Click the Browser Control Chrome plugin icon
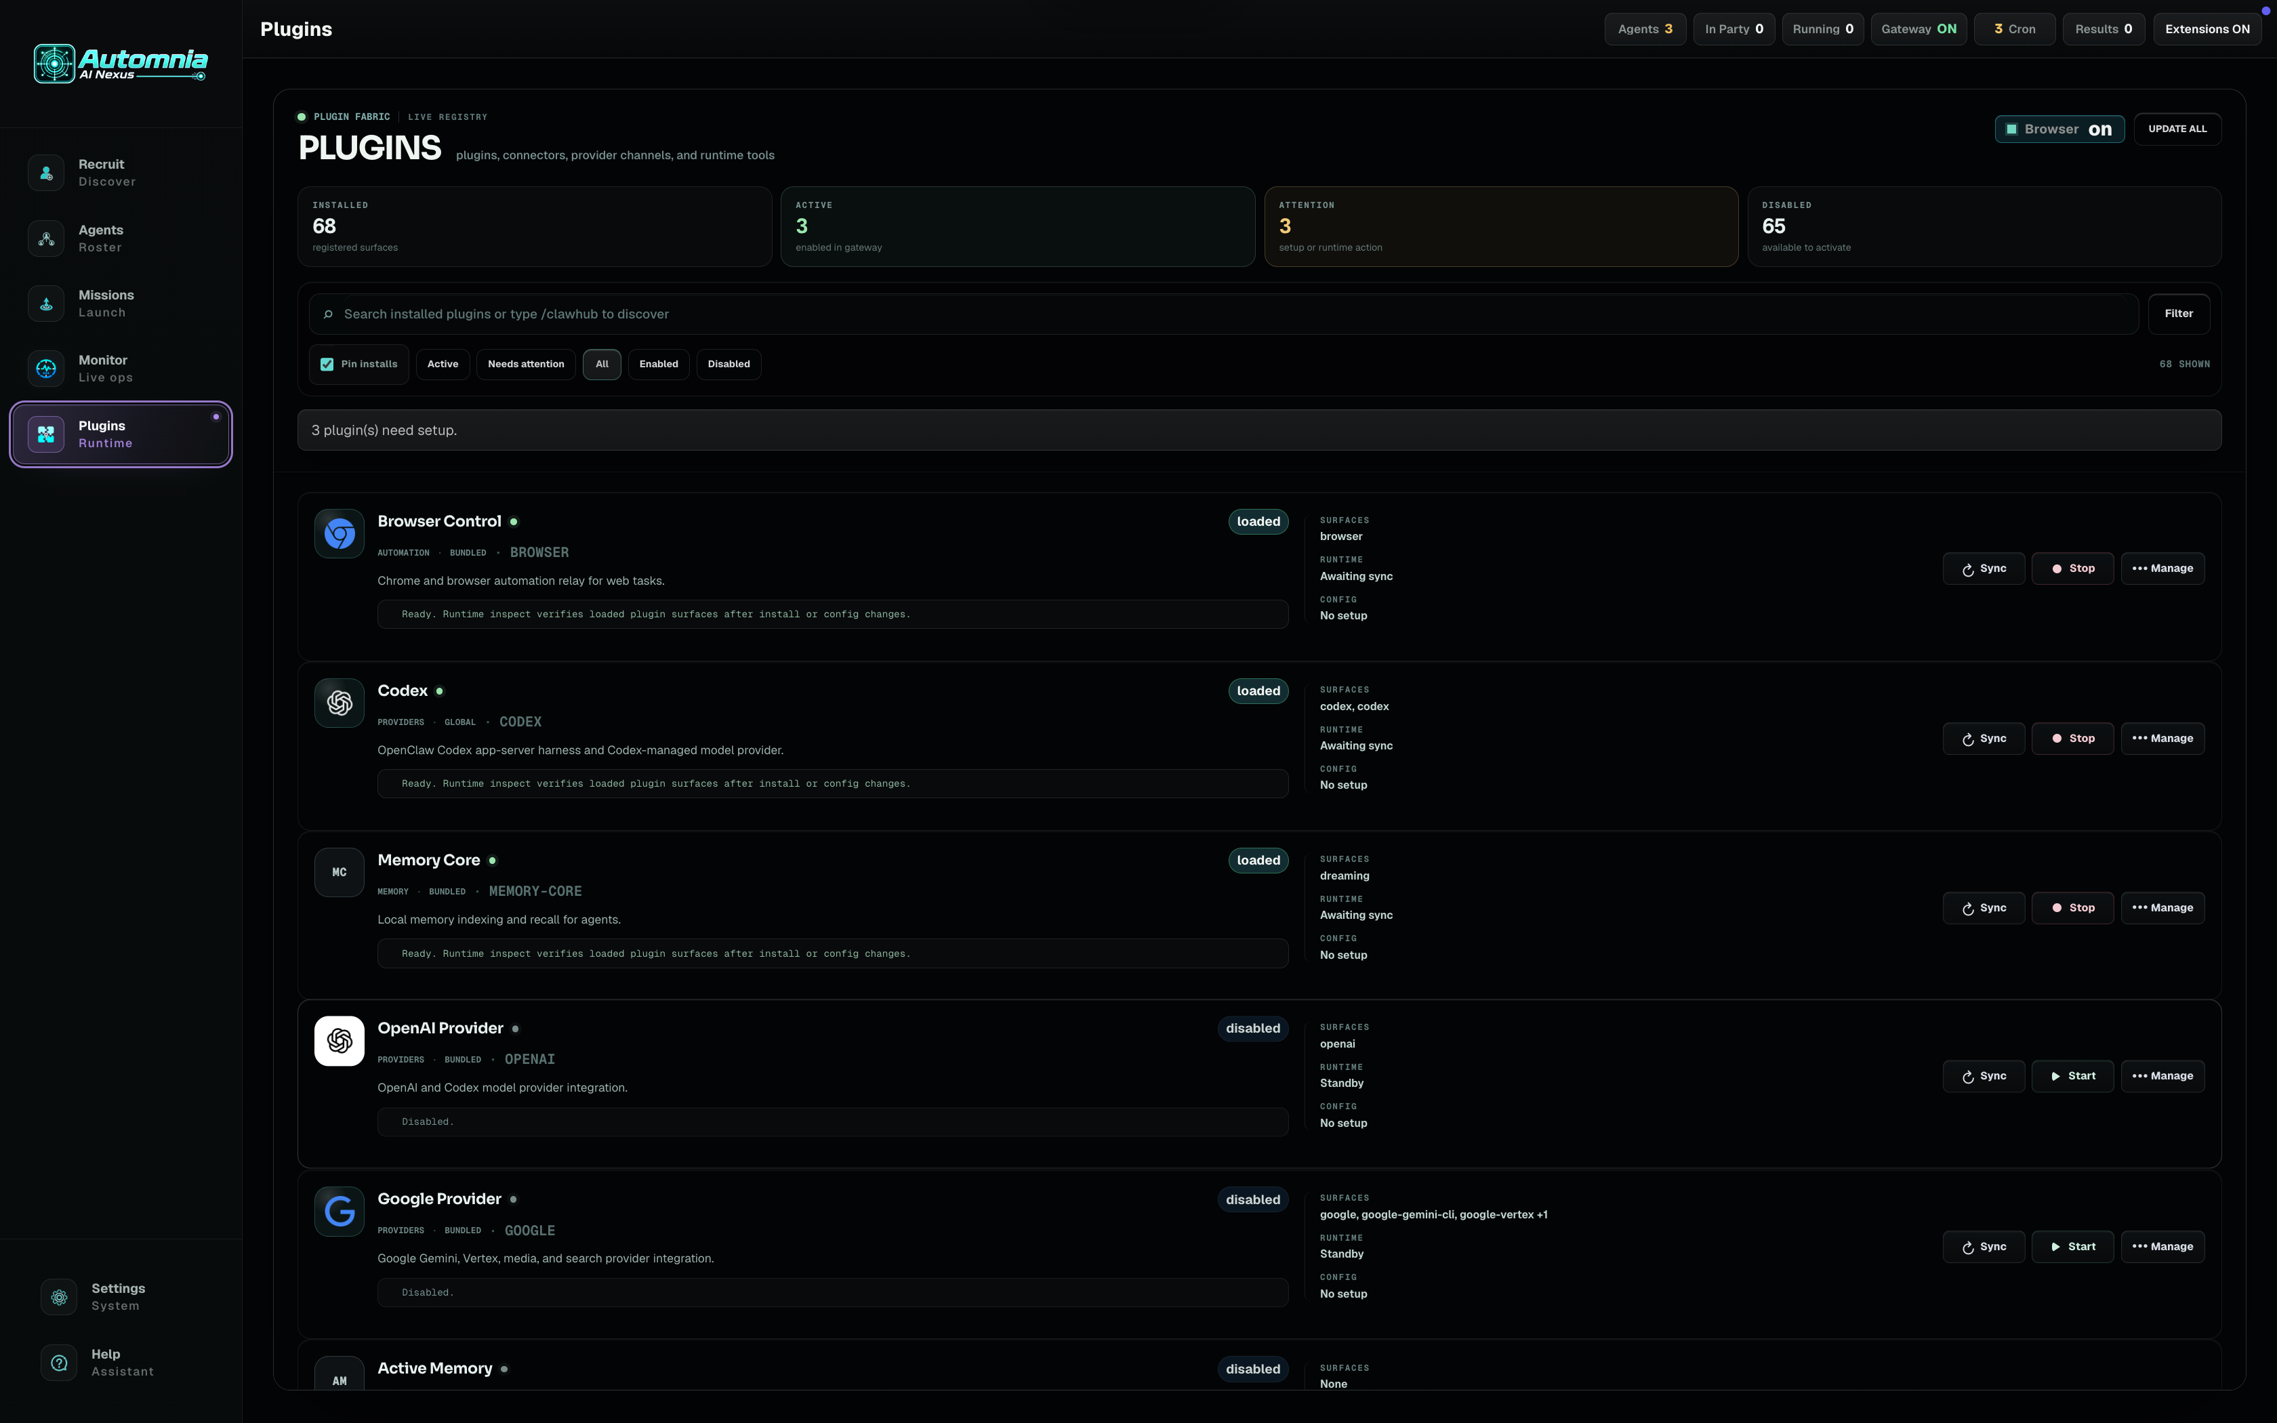 (x=340, y=534)
